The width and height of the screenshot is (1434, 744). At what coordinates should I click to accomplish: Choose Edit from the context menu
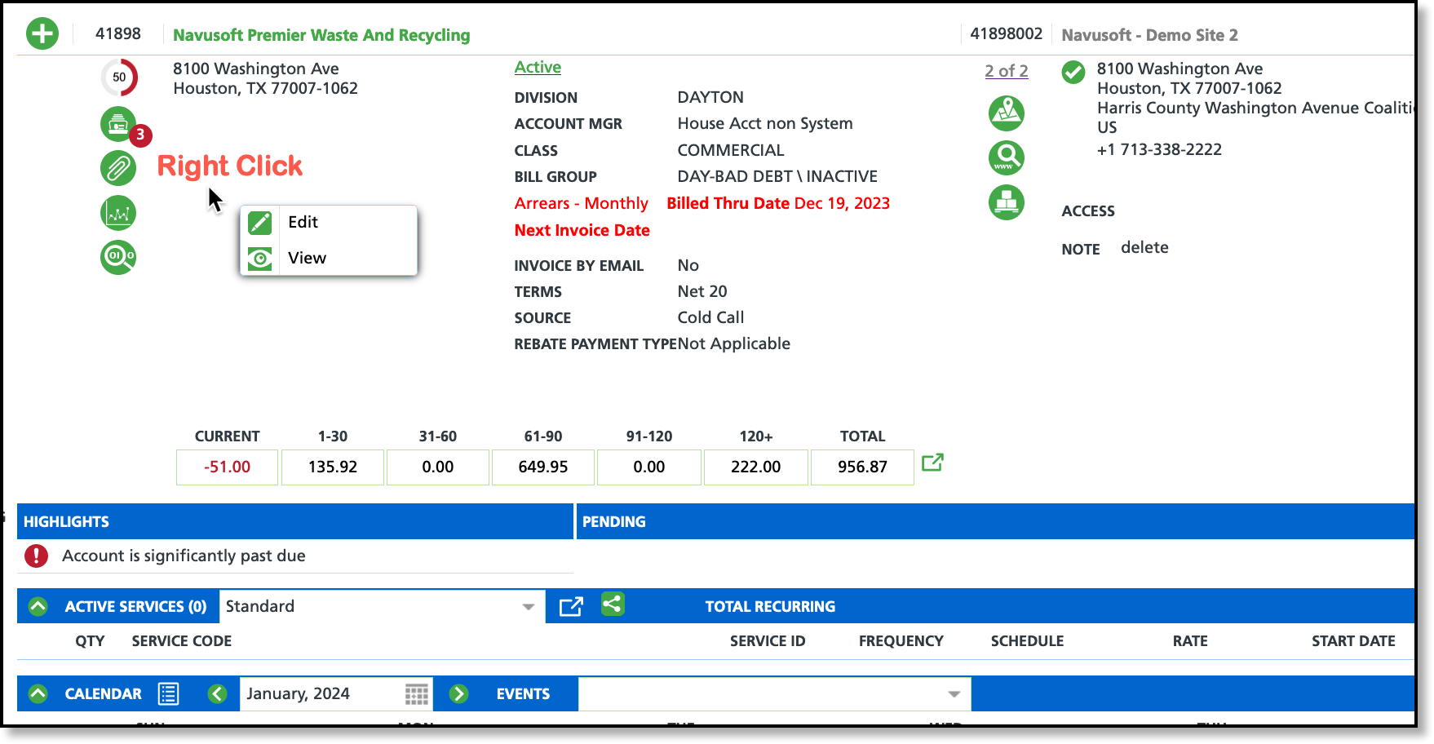[x=329, y=222]
